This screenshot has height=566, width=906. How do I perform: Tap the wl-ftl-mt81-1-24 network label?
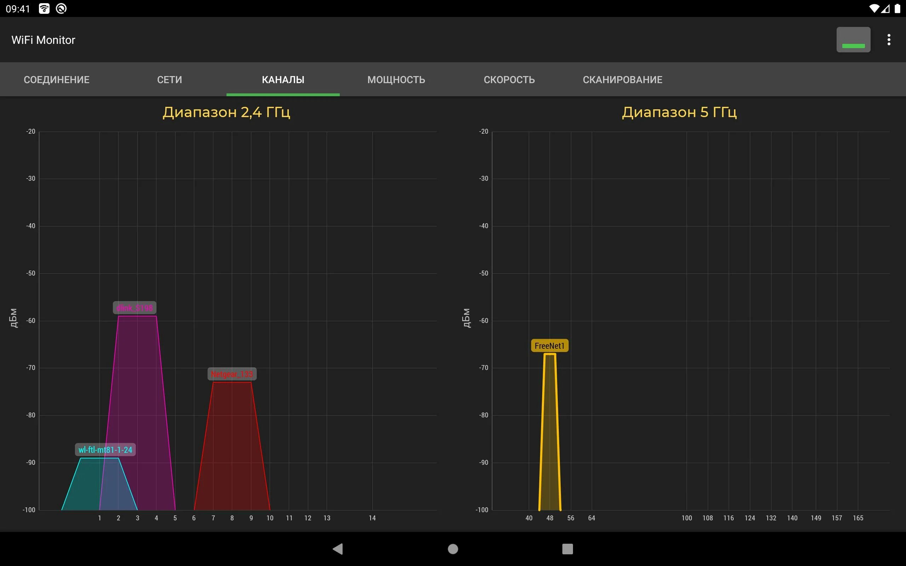pyautogui.click(x=105, y=450)
